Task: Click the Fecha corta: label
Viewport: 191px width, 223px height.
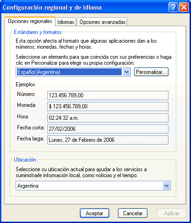Action: (x=31, y=128)
